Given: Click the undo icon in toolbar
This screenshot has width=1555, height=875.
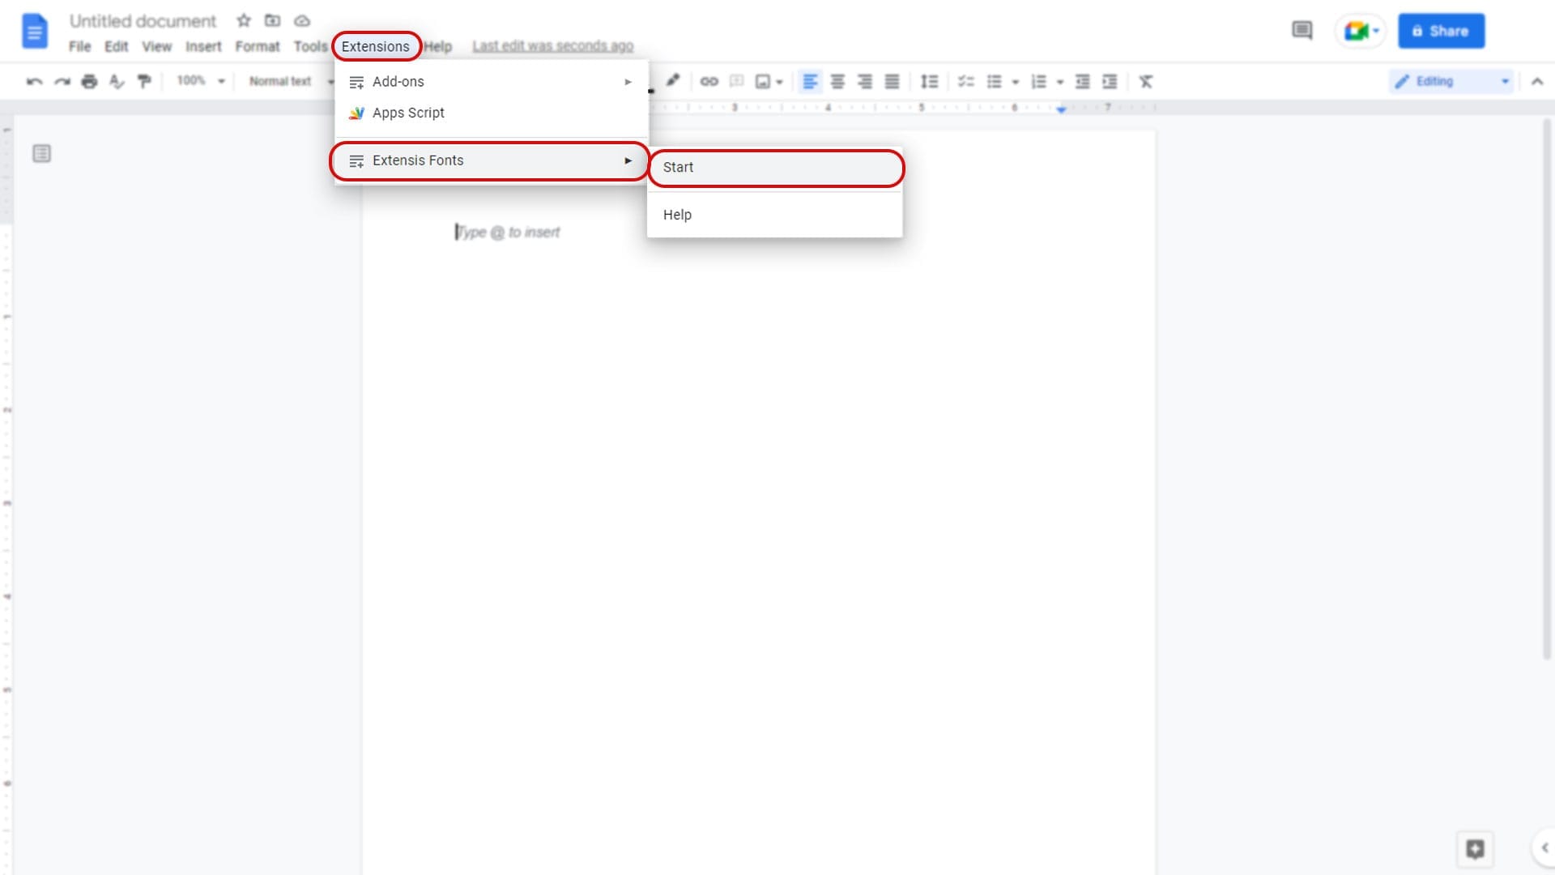Looking at the screenshot, I should [34, 81].
